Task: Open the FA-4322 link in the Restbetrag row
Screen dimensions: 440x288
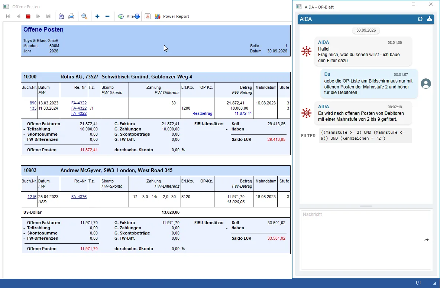Action: click(x=79, y=113)
